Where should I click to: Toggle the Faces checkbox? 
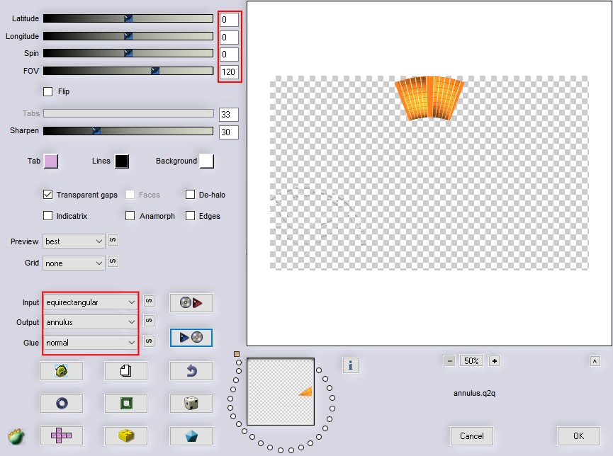point(130,194)
